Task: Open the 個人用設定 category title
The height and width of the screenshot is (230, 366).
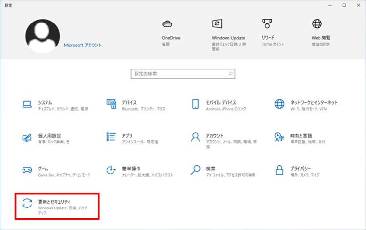Action: 49,136
